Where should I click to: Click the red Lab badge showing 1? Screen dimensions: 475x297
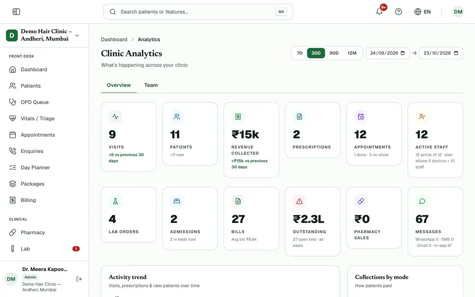click(76, 249)
